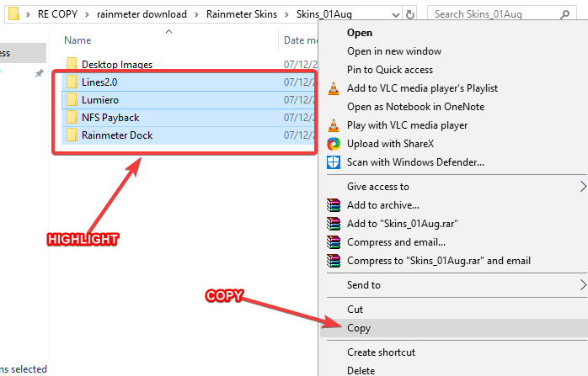Click the NFS Payback folder icon
This screenshot has width=588, height=376.
point(72,117)
